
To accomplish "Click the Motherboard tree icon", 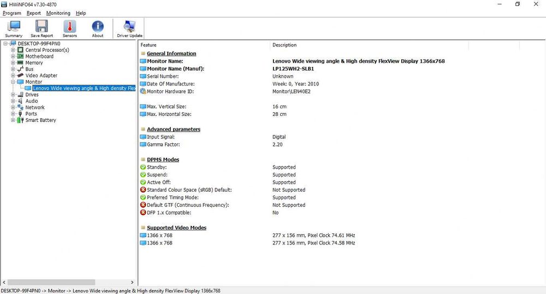I will tap(20, 56).
